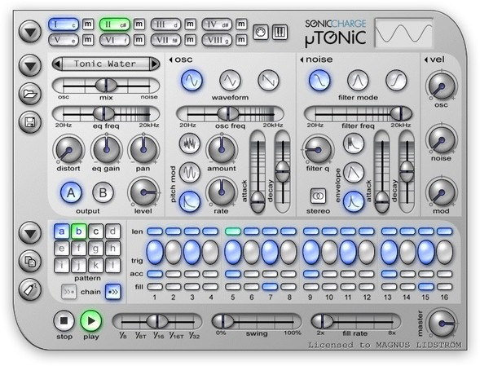Collapse the noise section triangle
Image resolution: width=480 pixels, height=366 pixels.
pyautogui.click(x=302, y=60)
